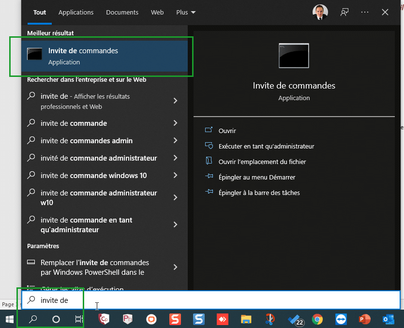Image resolution: width=404 pixels, height=328 pixels.
Task: Expand arrow beside 'invite de commande'
Action: coord(176,123)
